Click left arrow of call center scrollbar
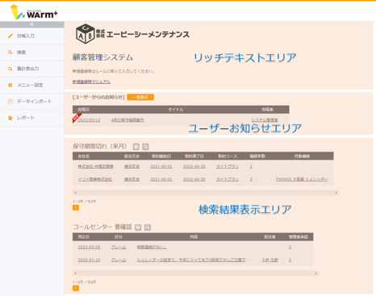376x296 pixels. [x=75, y=273]
